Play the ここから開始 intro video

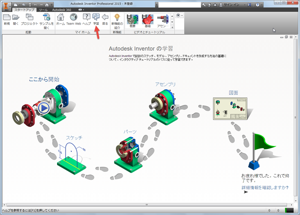coord(44,108)
